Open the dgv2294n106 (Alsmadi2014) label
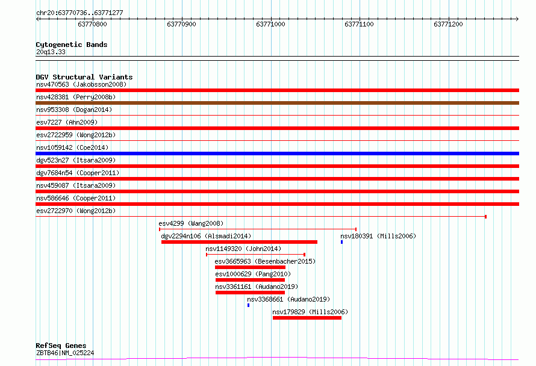 (206, 236)
